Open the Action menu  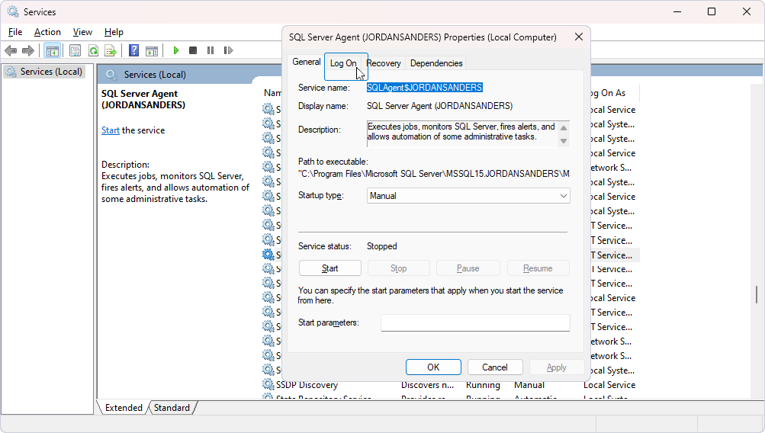[47, 32]
